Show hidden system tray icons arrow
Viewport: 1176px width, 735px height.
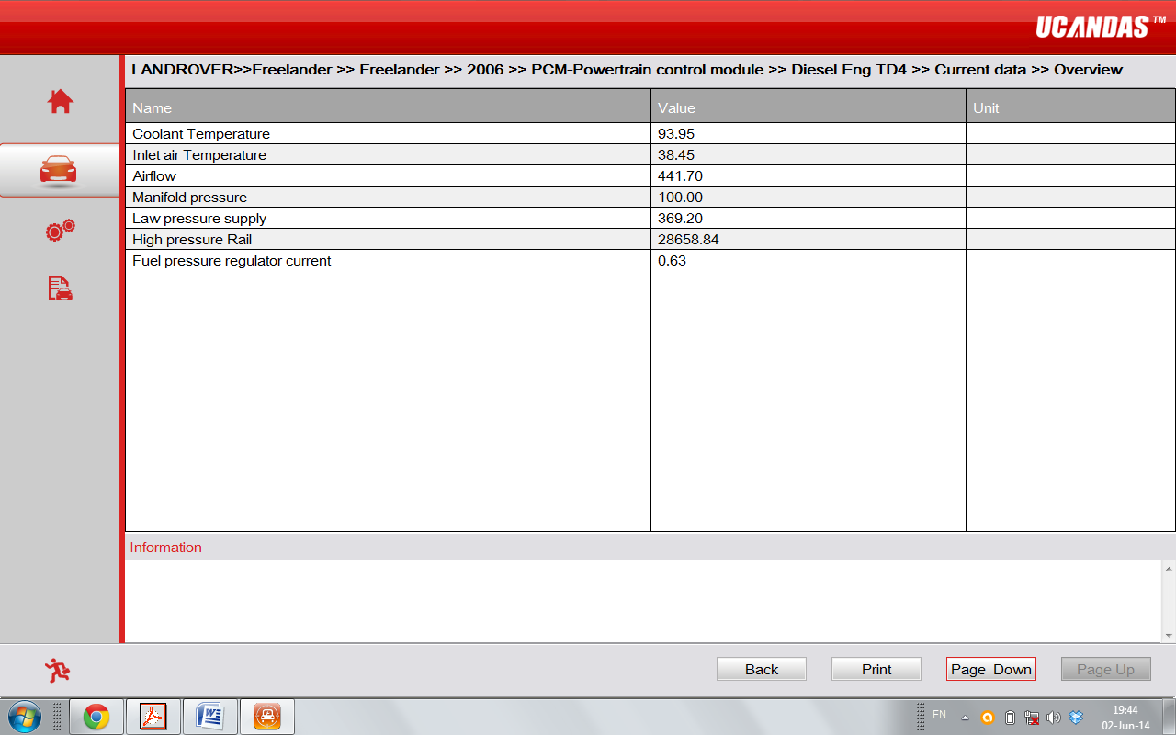tap(965, 718)
